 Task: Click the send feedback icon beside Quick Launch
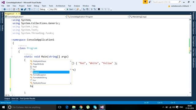click(150, 2)
